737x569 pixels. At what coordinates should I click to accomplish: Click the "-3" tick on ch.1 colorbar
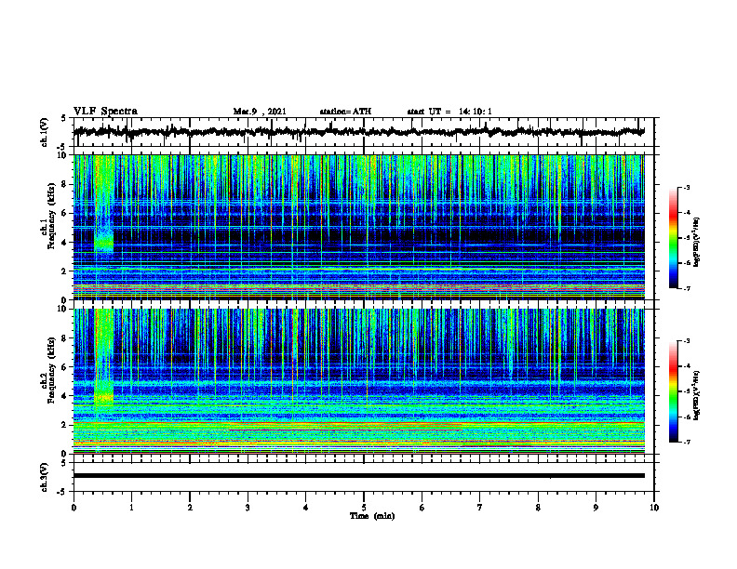[x=687, y=187]
